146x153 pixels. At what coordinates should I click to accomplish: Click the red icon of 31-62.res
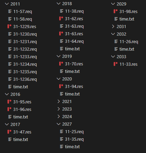click(x=61, y=18)
